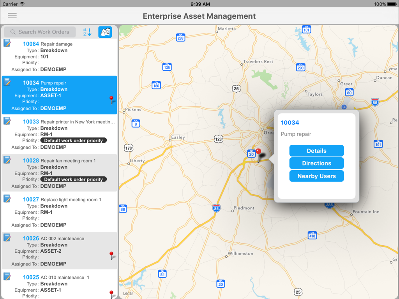Click the search magnifier in Search Work Orders

click(13, 32)
